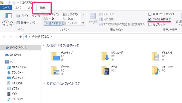Viewport: 182px width, 103px height.
Task: Open the ファイル tab
Action: click(6, 8)
